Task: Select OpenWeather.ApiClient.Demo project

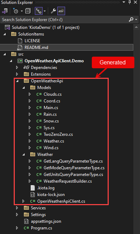Action: coord(54,61)
